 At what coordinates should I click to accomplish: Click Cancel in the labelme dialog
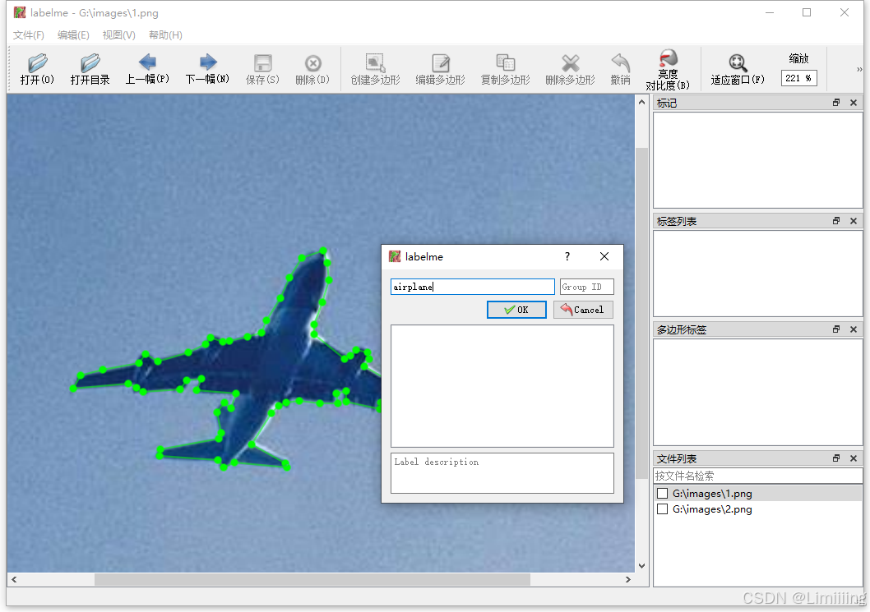point(583,310)
